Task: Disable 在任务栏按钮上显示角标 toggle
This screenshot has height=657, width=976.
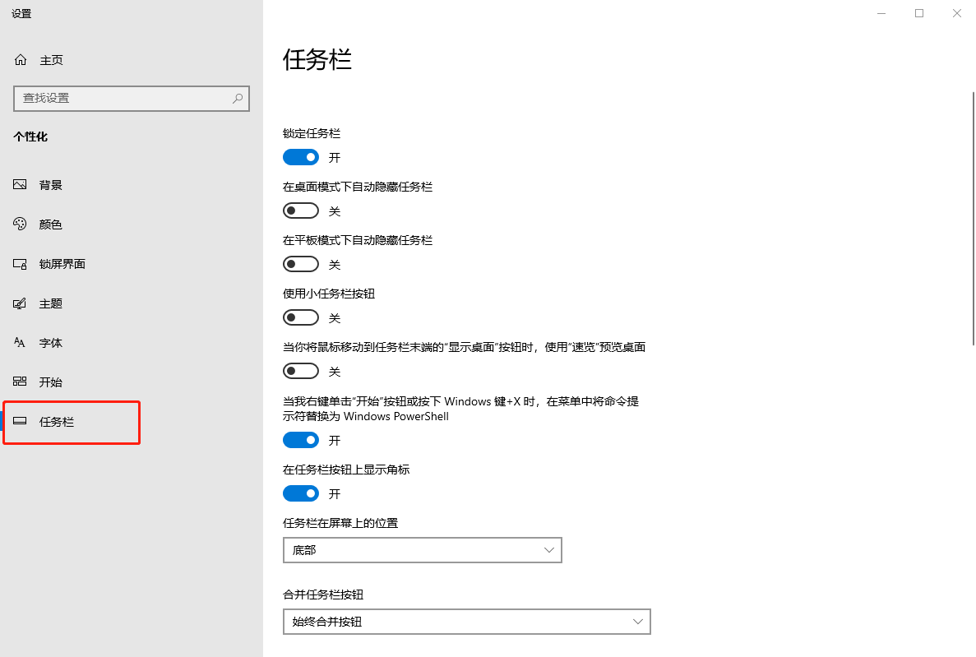Action: pyautogui.click(x=301, y=493)
